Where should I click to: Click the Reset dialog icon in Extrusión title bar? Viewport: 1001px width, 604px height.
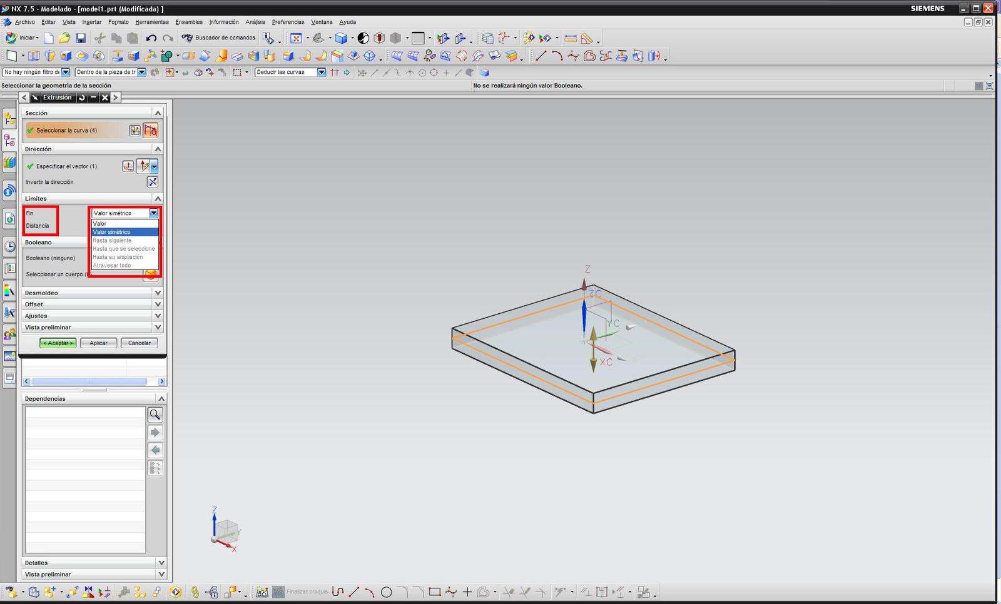coord(82,98)
